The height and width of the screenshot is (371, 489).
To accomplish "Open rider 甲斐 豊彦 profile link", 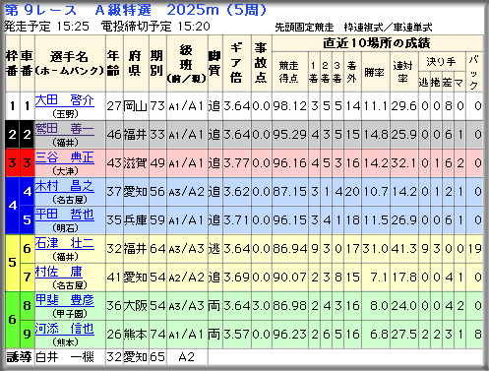I will click(x=64, y=300).
